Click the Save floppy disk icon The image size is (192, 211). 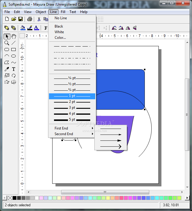20,19
